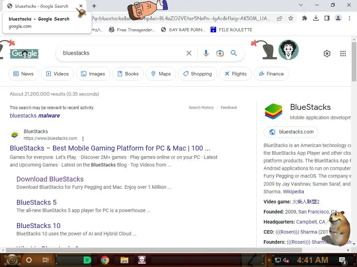This screenshot has height=267, width=357.
Task: Open the notification center icon
Action: coord(343,261)
